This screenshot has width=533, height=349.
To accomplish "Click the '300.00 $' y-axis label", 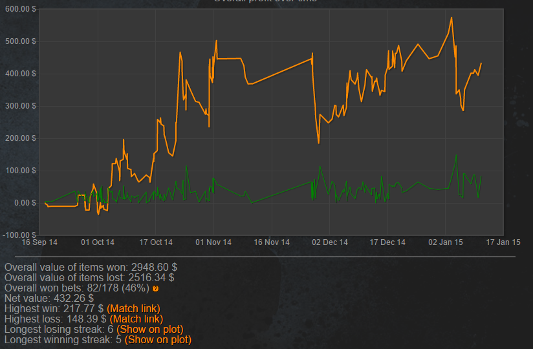I will click(21, 106).
